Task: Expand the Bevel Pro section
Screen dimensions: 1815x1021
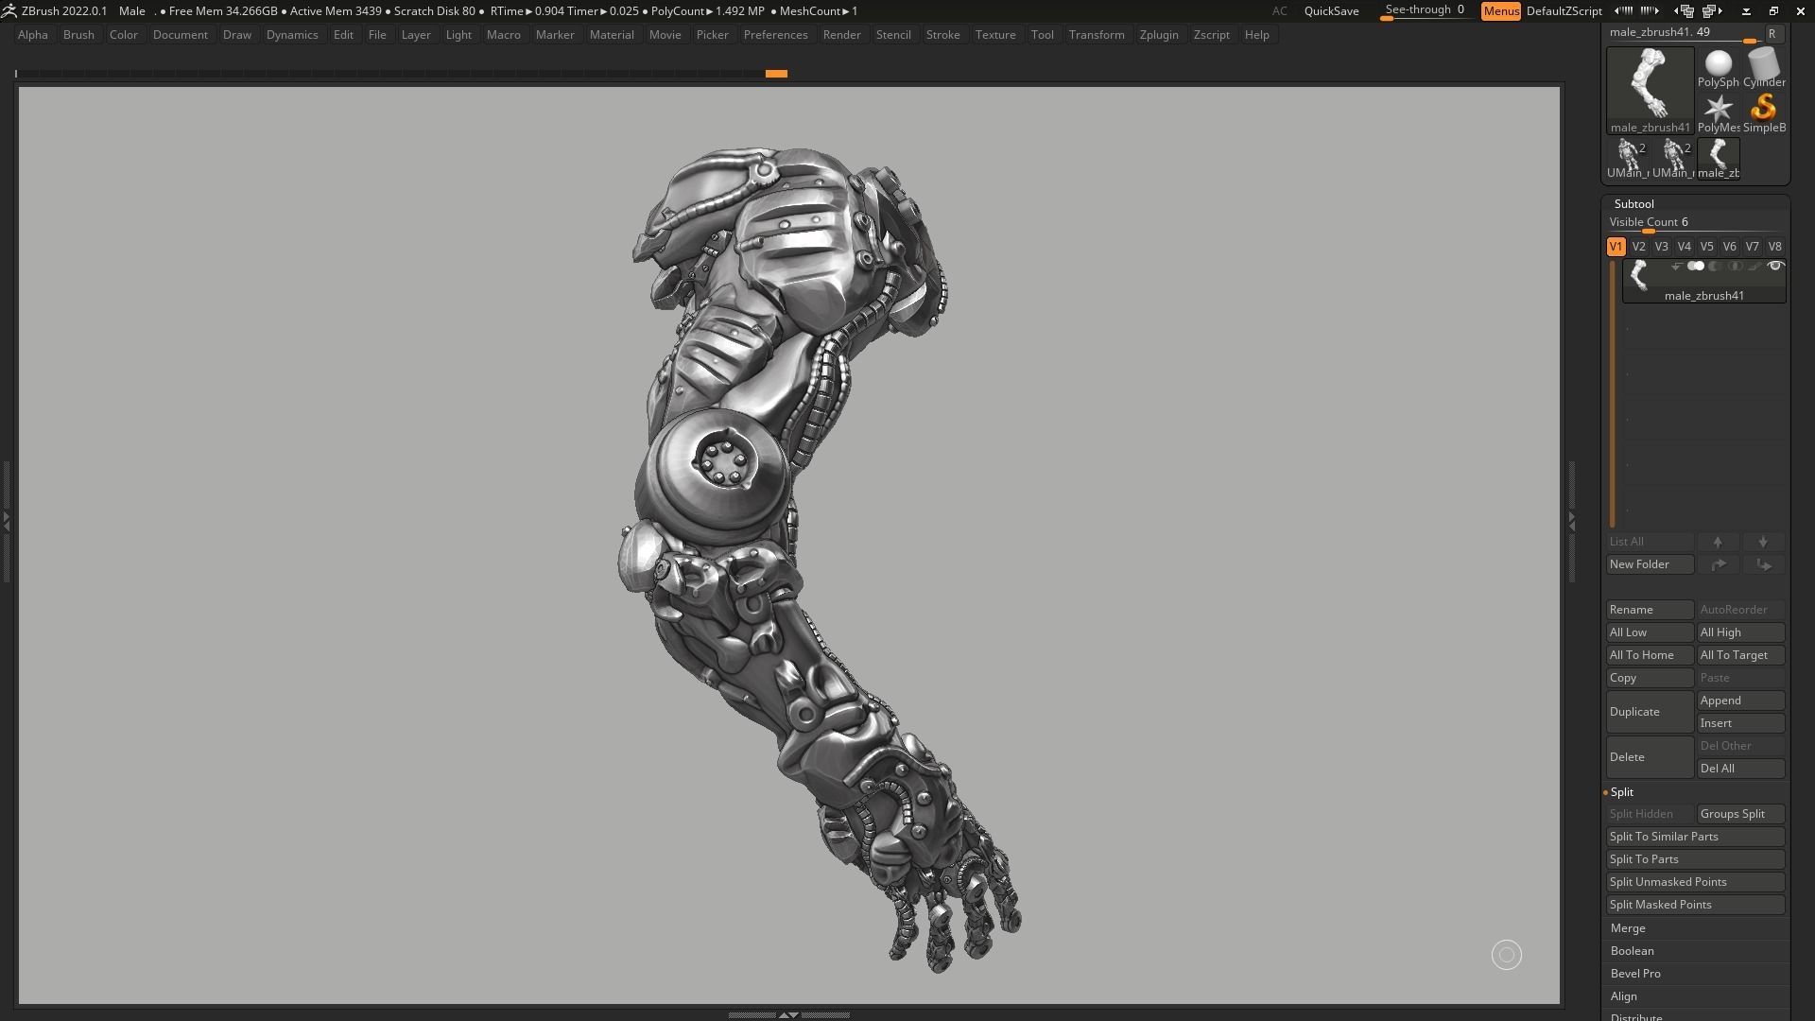Action: click(x=1635, y=974)
